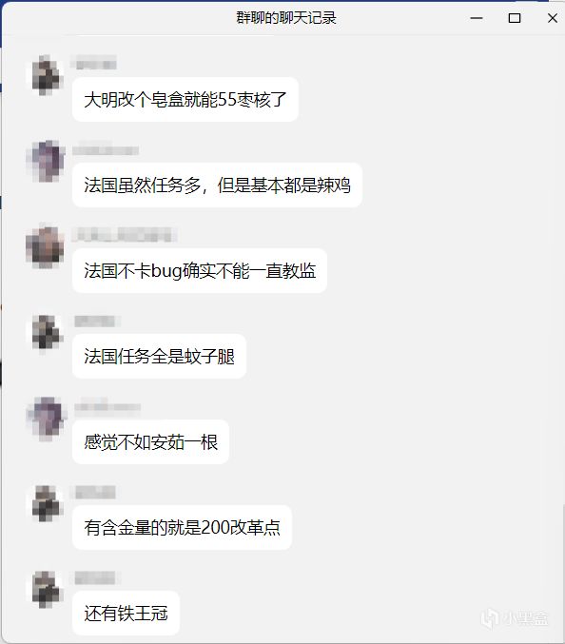
Task: Click blurred sender name above 法国不卡bug message
Action: (125, 235)
